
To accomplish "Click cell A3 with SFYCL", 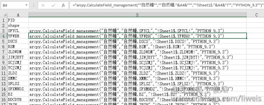I will click(x=18, y=31).
